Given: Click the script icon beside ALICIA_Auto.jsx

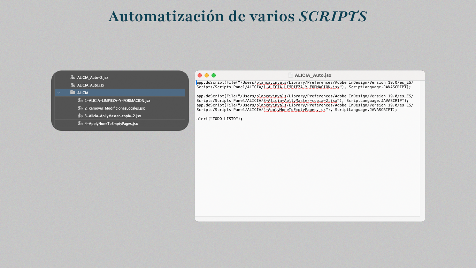Looking at the screenshot, I should [x=72, y=85].
